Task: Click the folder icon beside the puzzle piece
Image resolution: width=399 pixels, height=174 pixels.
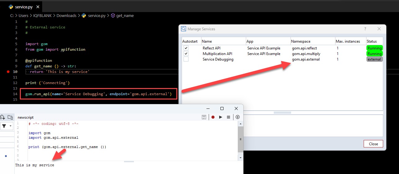Action: tap(10, 117)
